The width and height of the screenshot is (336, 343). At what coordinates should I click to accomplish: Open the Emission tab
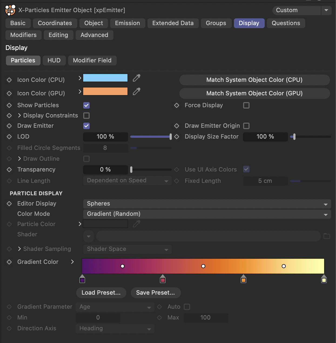coord(127,23)
